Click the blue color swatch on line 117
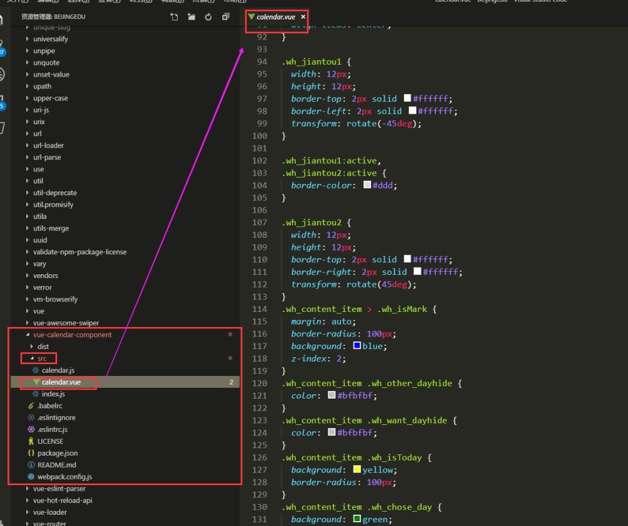The width and height of the screenshot is (628, 526). pyautogui.click(x=357, y=345)
